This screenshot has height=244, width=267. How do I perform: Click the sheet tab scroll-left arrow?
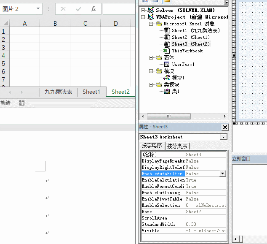[x=10, y=92]
